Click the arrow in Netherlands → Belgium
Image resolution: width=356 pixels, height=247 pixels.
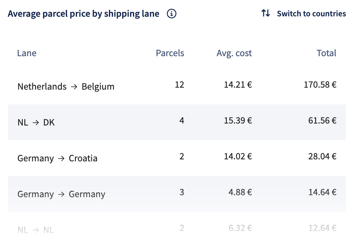[x=74, y=87]
